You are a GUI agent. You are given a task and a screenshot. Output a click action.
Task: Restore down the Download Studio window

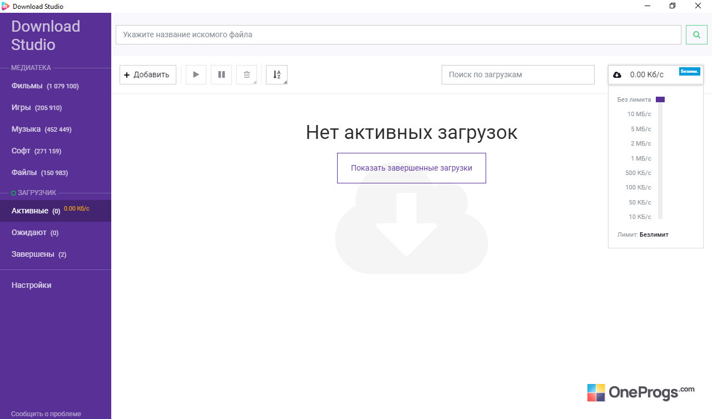673,6
